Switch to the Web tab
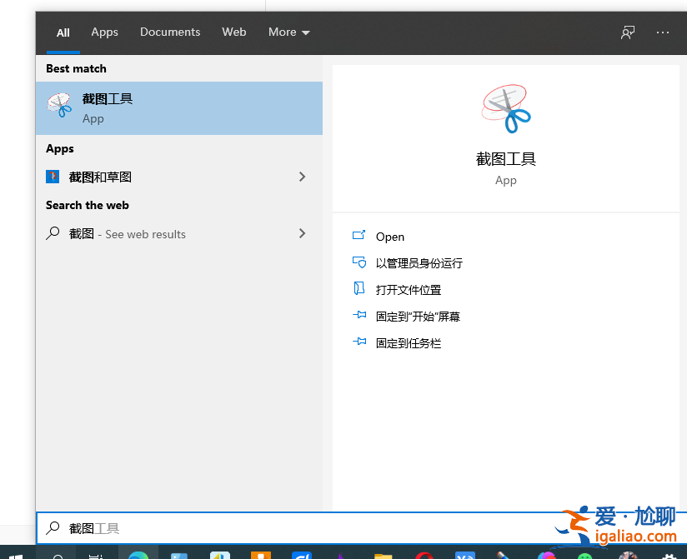The width and height of the screenshot is (687, 559). point(233,32)
